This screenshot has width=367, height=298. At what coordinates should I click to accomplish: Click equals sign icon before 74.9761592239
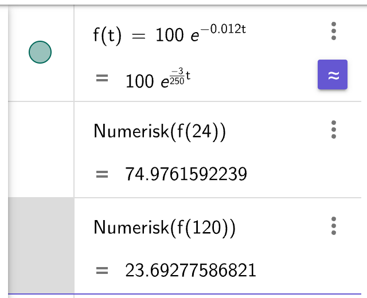(x=102, y=174)
